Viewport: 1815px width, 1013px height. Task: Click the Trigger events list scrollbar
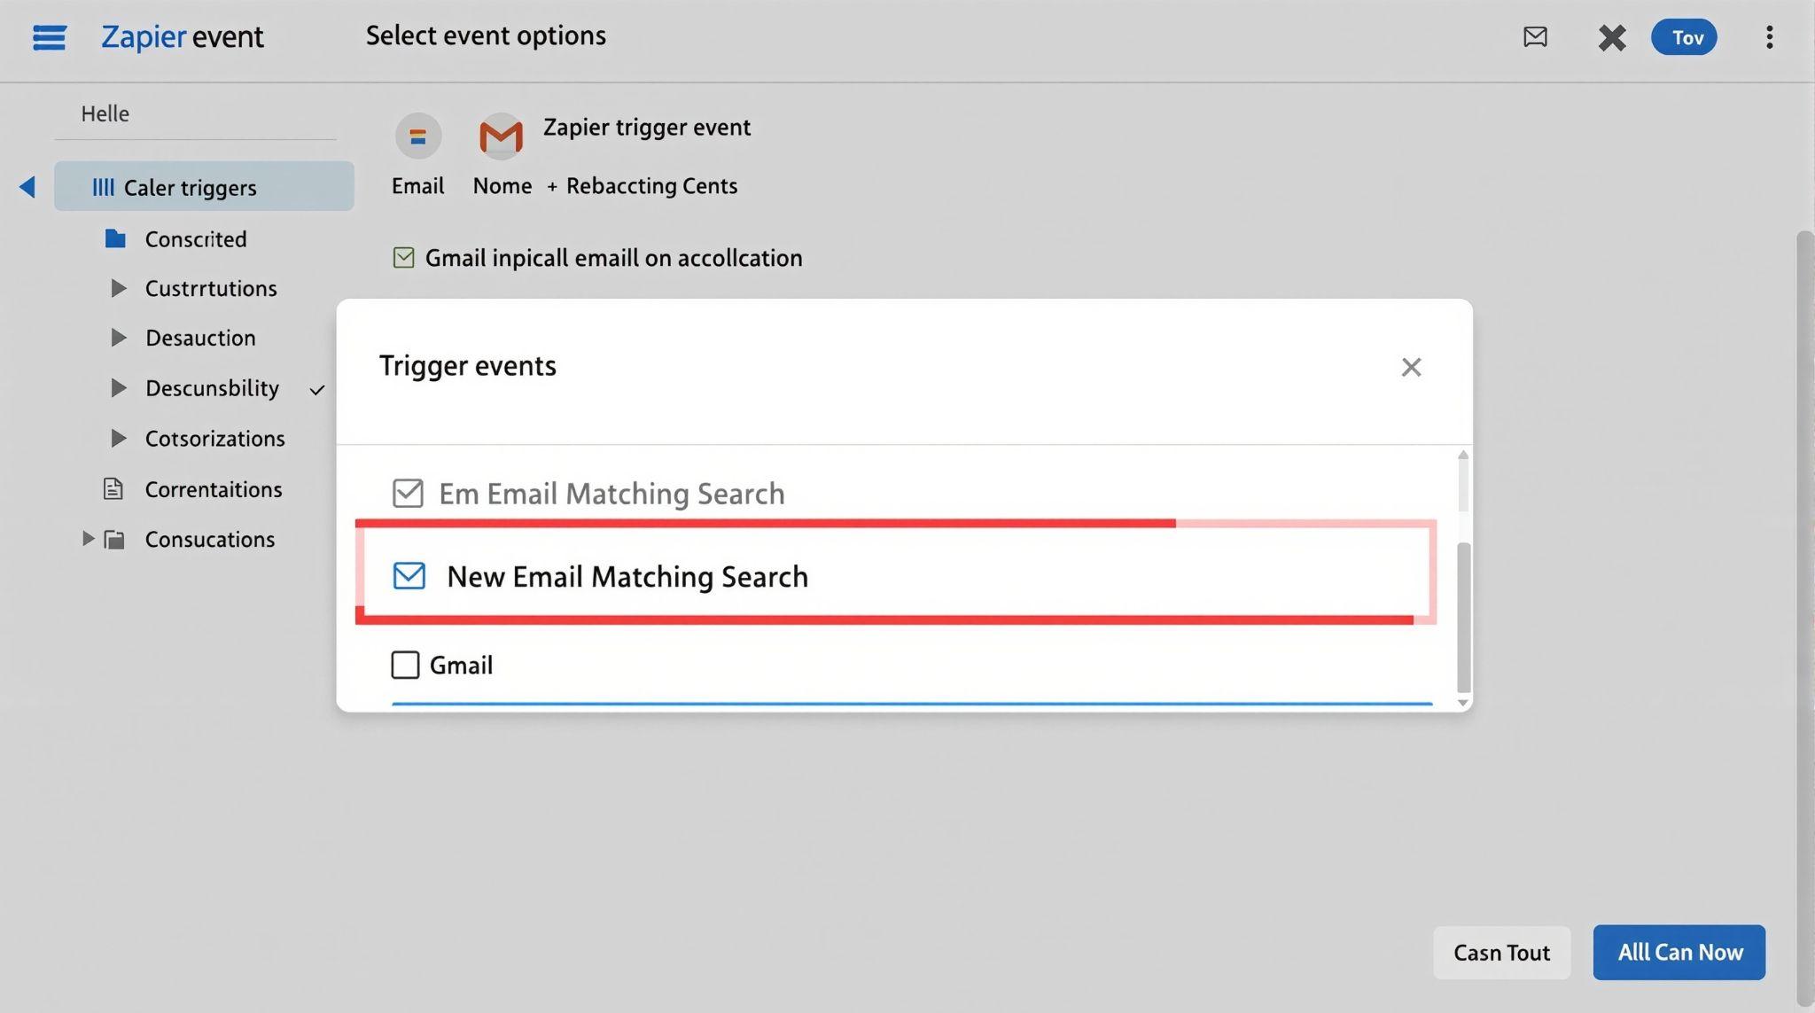[1463, 616]
